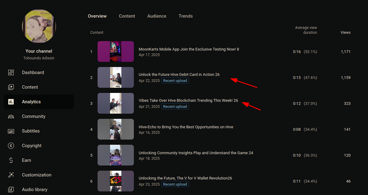Click the Community people icon
The image size is (368, 195).
[x=11, y=116]
